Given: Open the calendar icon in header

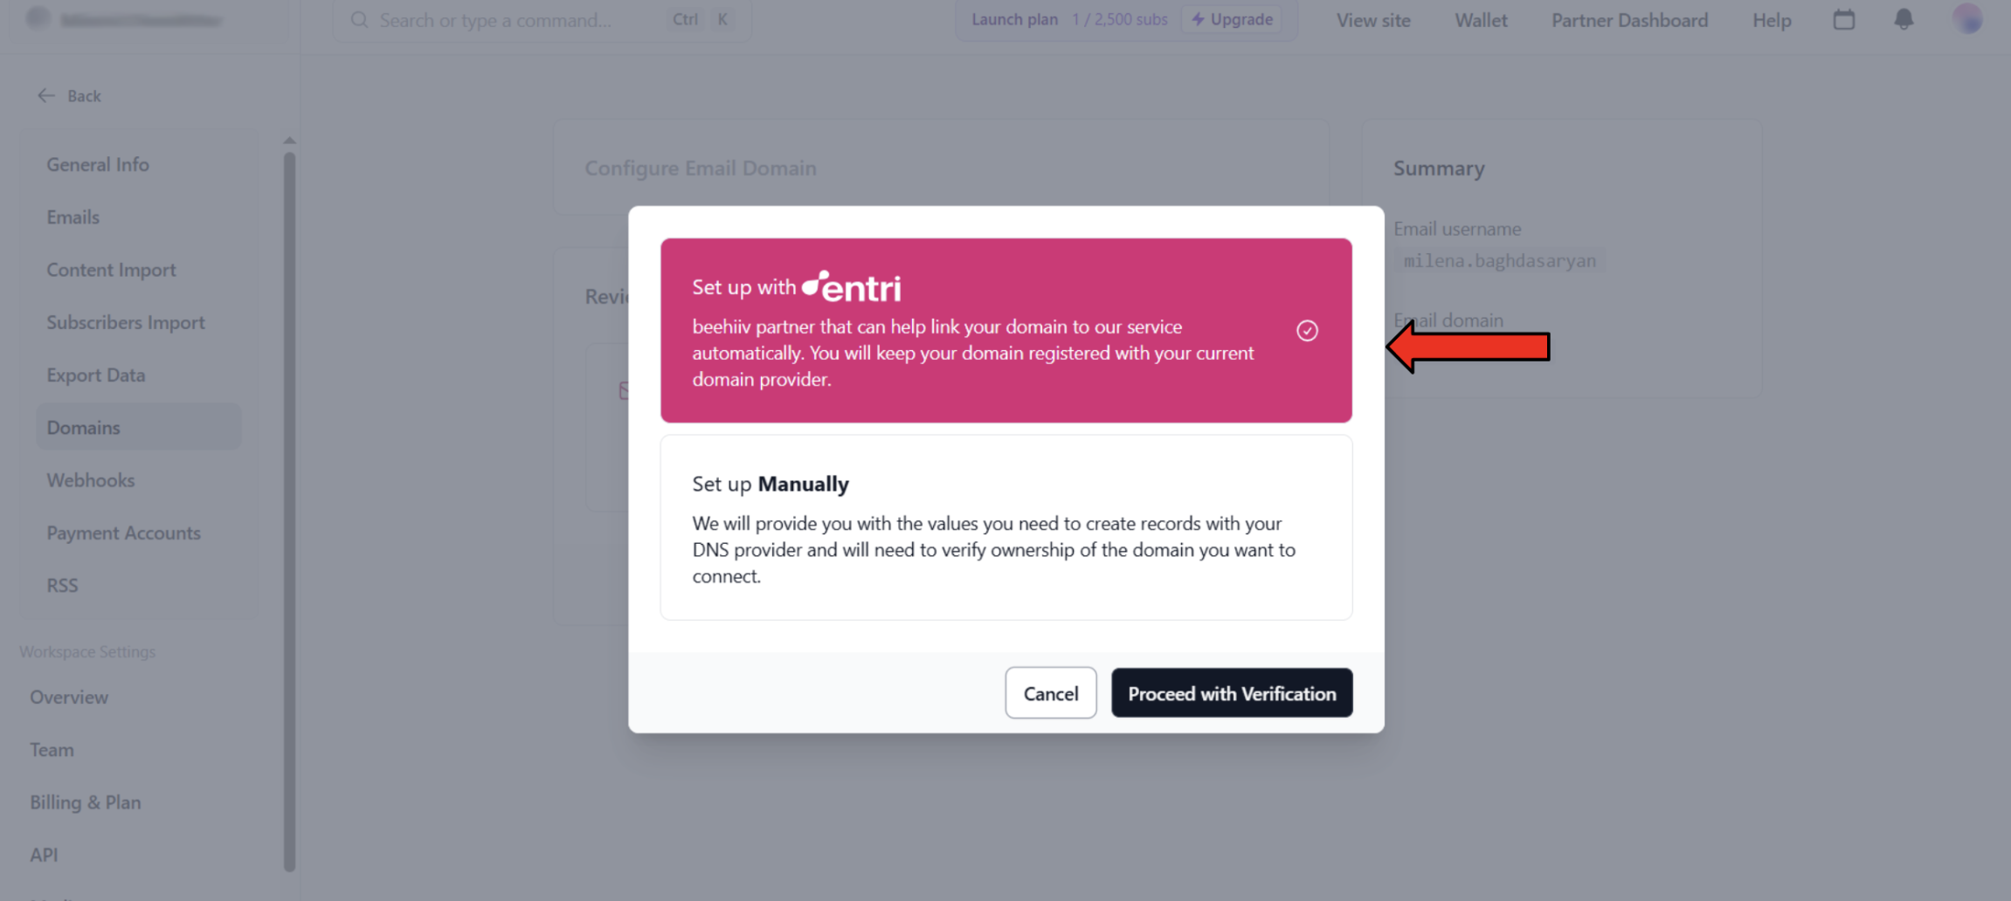Looking at the screenshot, I should point(1844,19).
